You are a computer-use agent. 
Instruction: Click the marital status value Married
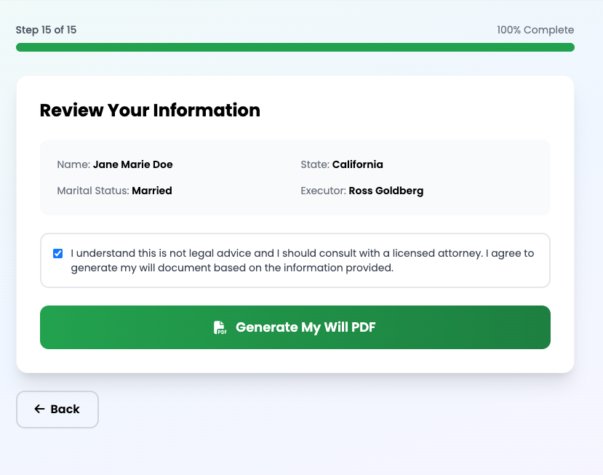coord(152,191)
